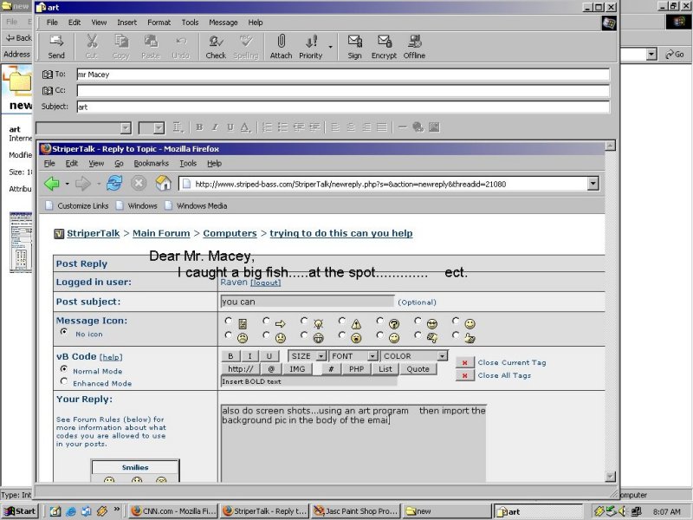Select the No icon radio button
Screen dimensions: 693x520
63,332
